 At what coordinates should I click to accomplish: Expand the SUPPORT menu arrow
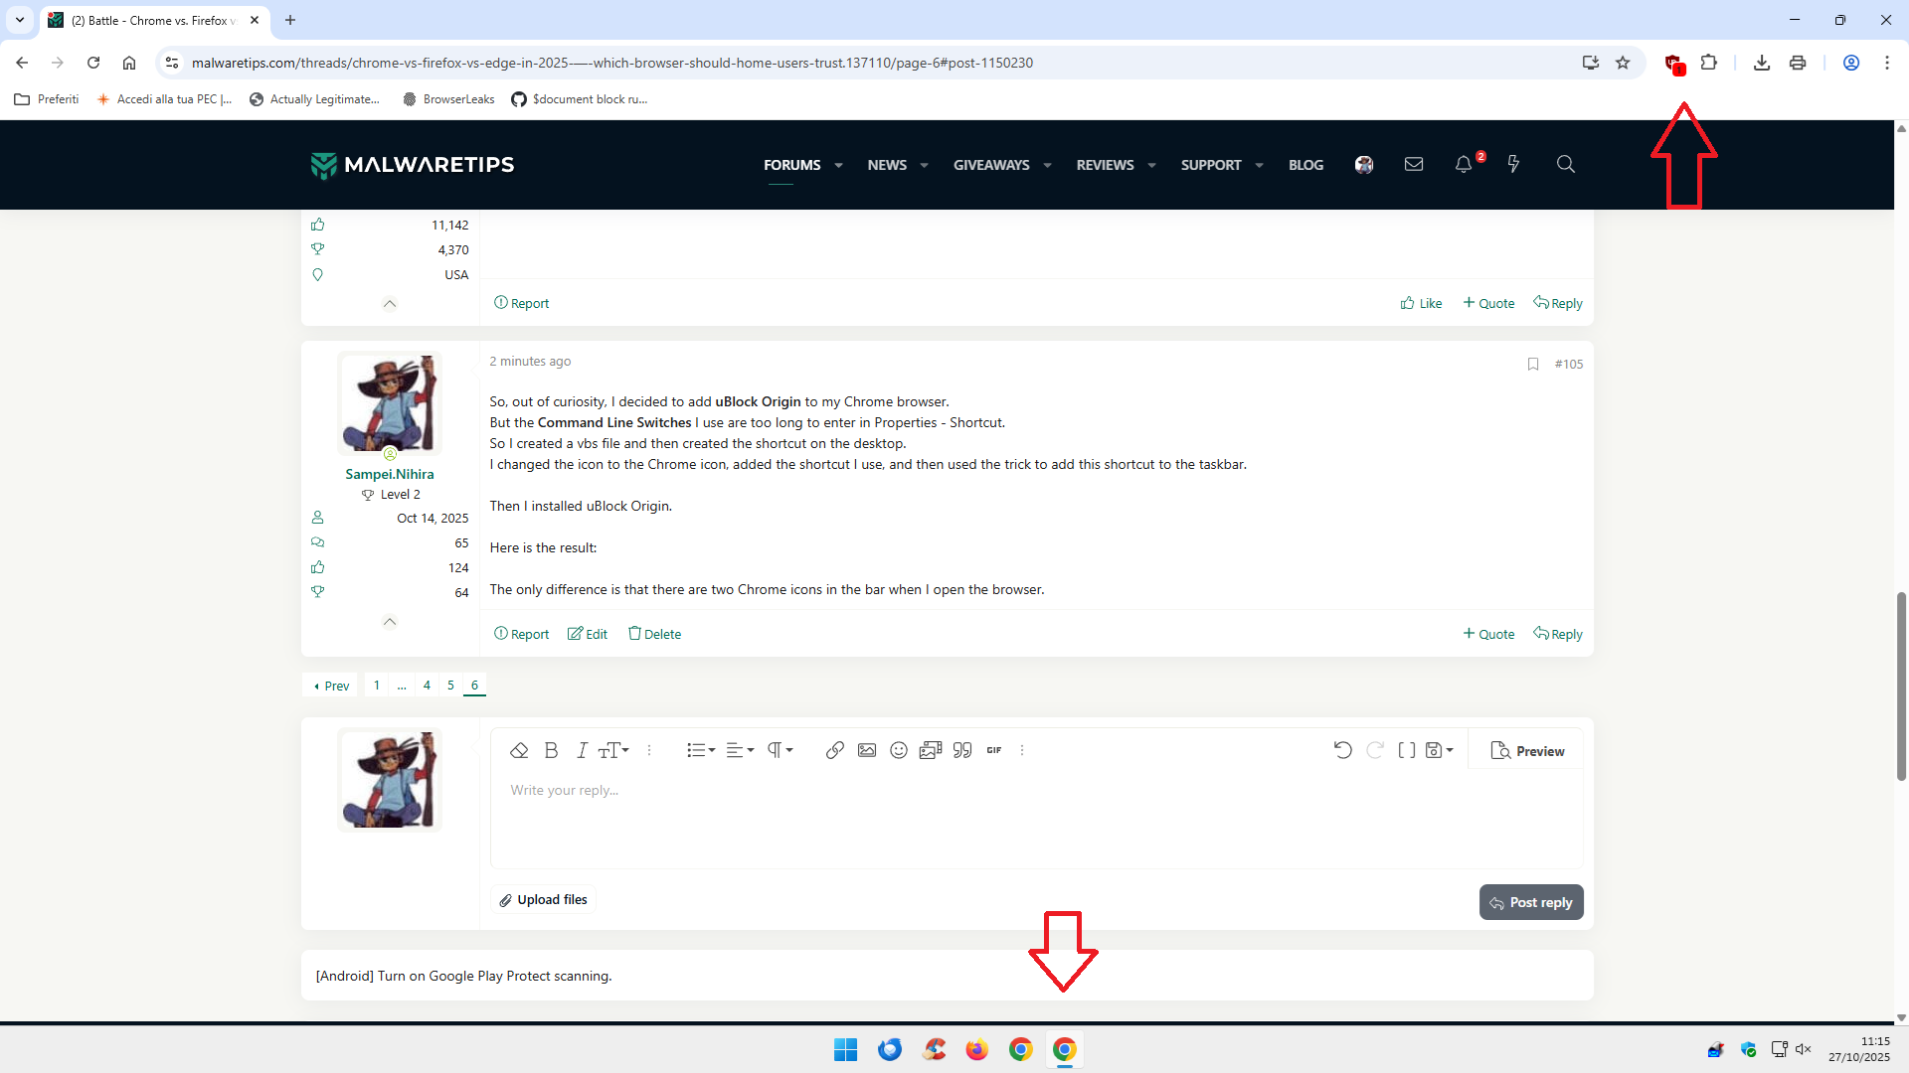click(1260, 166)
